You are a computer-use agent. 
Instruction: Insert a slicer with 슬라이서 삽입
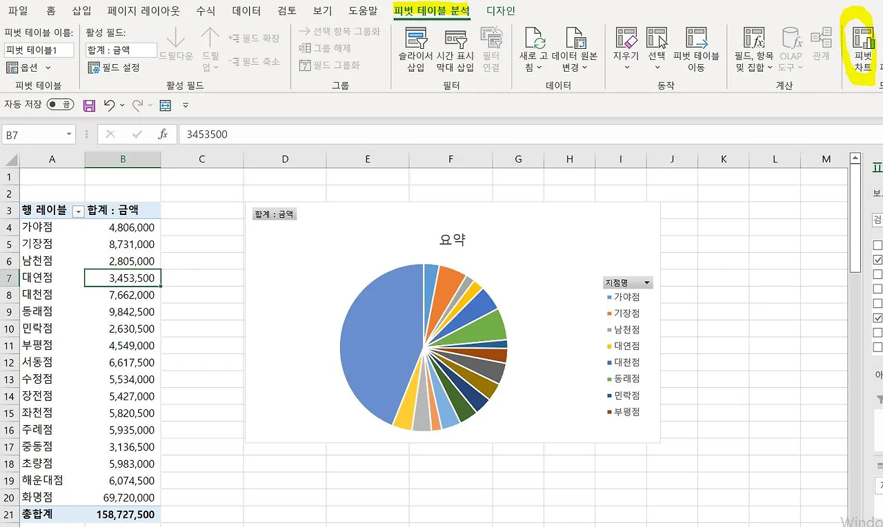pos(416,50)
